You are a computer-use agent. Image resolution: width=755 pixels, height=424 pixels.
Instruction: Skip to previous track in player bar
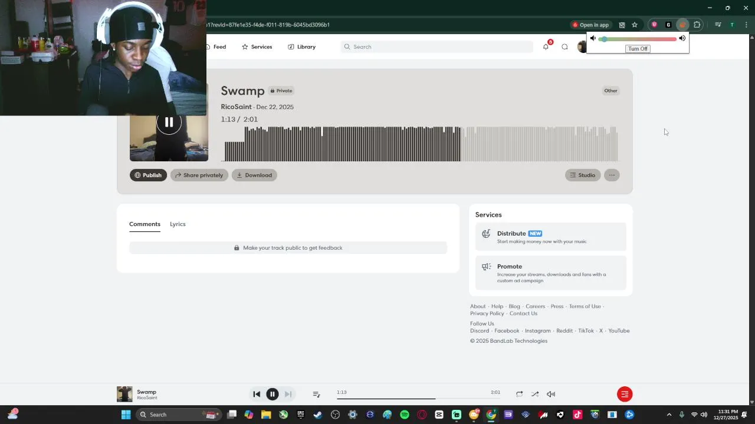click(257, 394)
